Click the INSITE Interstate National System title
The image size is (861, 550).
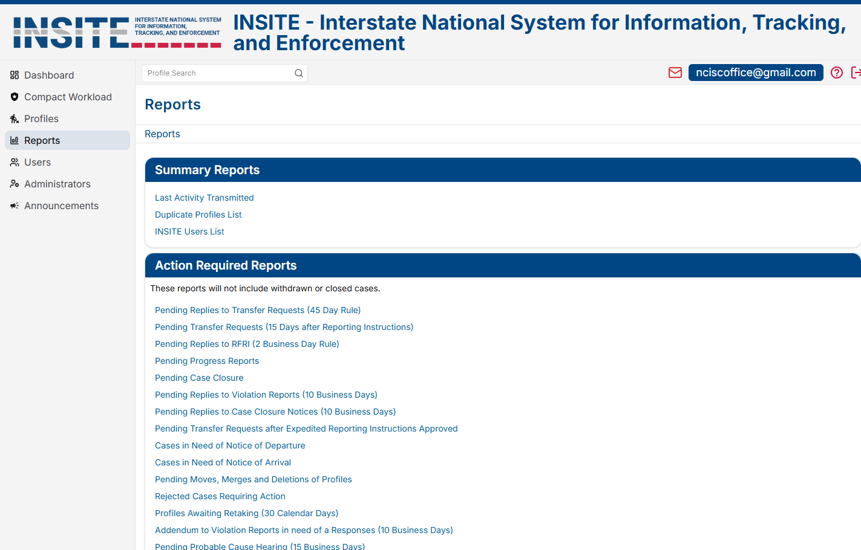[540, 33]
